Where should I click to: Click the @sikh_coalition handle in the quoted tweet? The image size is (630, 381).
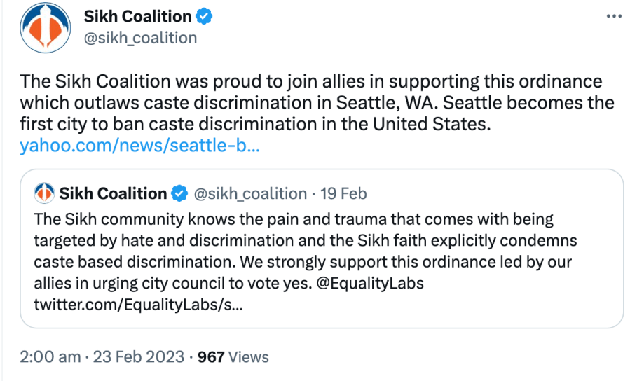coord(249,193)
